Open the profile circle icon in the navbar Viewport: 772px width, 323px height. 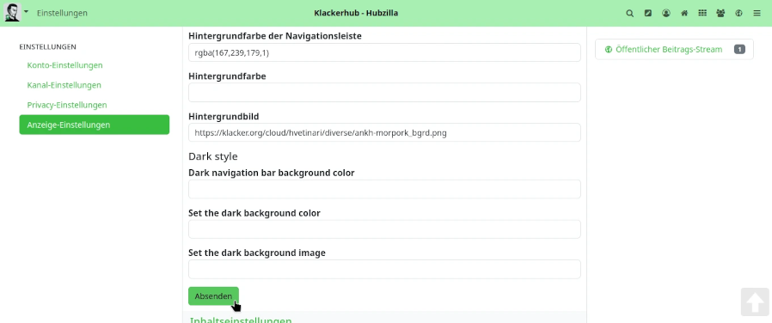pyautogui.click(x=666, y=13)
